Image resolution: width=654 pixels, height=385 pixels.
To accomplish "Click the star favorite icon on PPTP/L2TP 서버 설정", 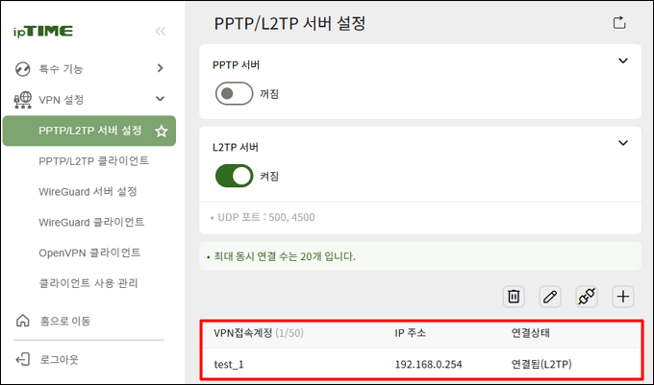I will 161,132.
